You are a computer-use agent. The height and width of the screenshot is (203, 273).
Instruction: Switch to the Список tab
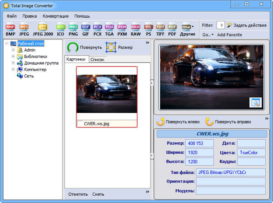97,59
